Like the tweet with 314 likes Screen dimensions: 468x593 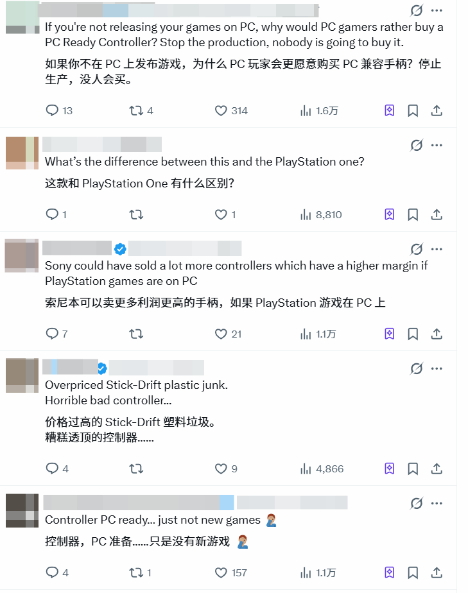coord(221,110)
